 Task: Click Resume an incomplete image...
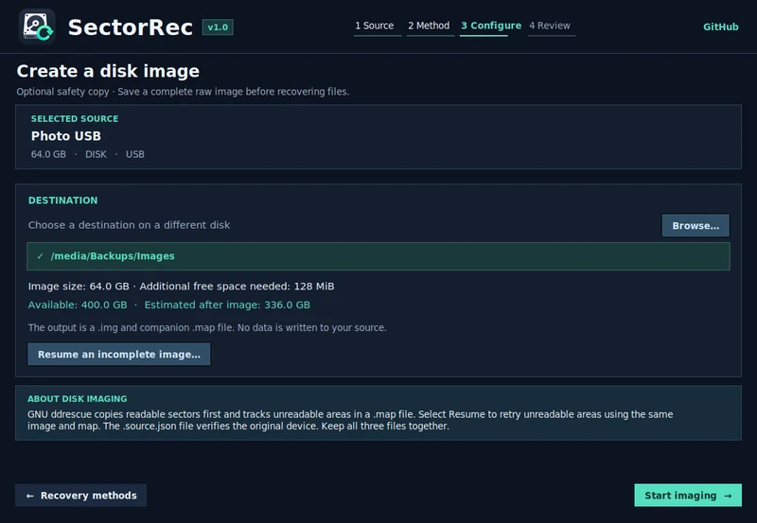coord(119,354)
